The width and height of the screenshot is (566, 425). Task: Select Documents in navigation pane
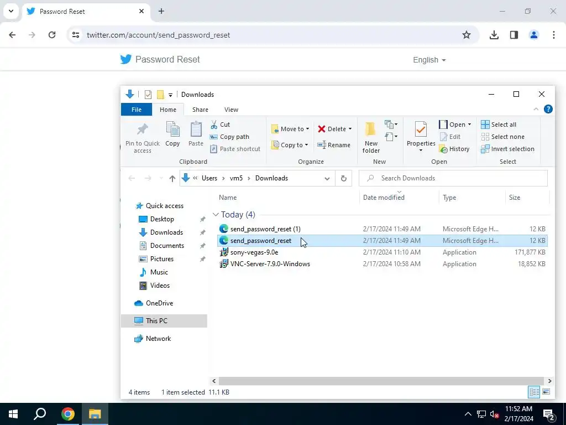coord(167,246)
